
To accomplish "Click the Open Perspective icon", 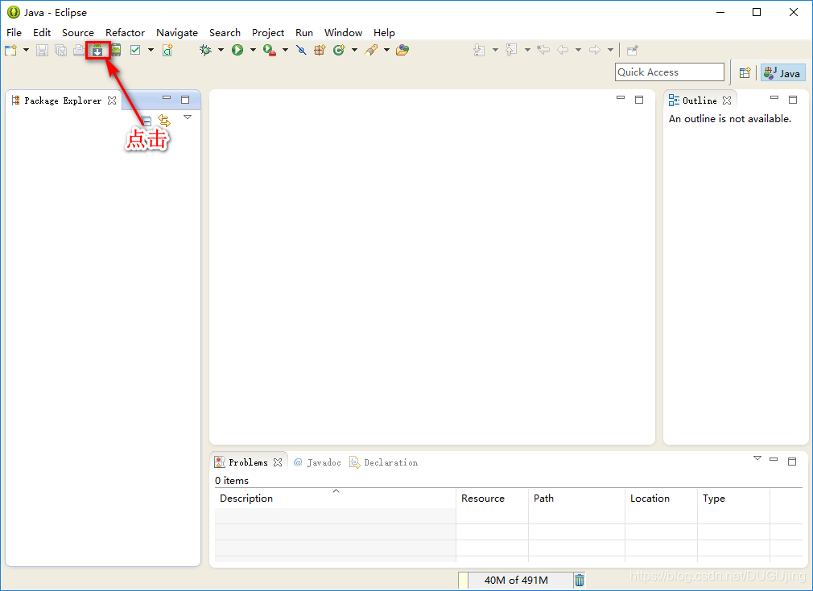I will [745, 73].
